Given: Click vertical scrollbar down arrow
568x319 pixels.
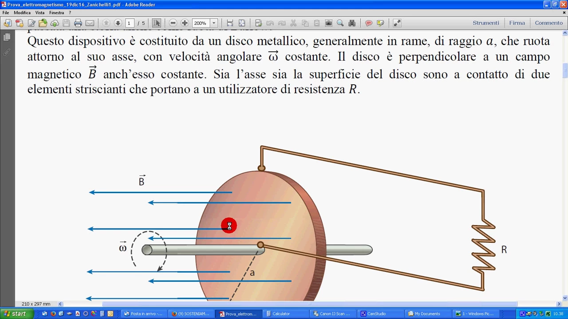Looking at the screenshot, I should pyautogui.click(x=565, y=298).
